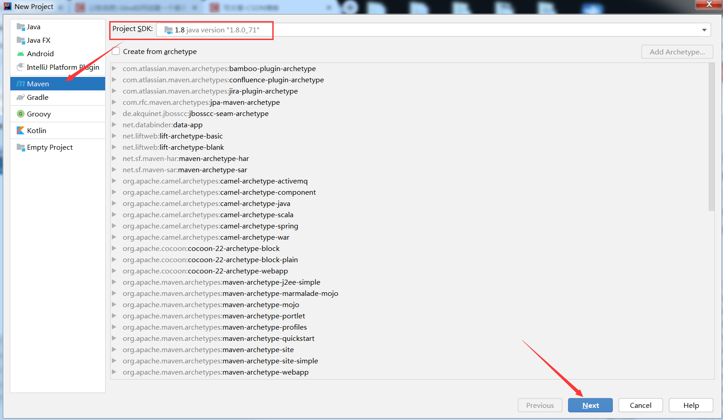This screenshot has width=723, height=420.
Task: Select maven-archetype-site-simple entry
Action: click(220, 361)
